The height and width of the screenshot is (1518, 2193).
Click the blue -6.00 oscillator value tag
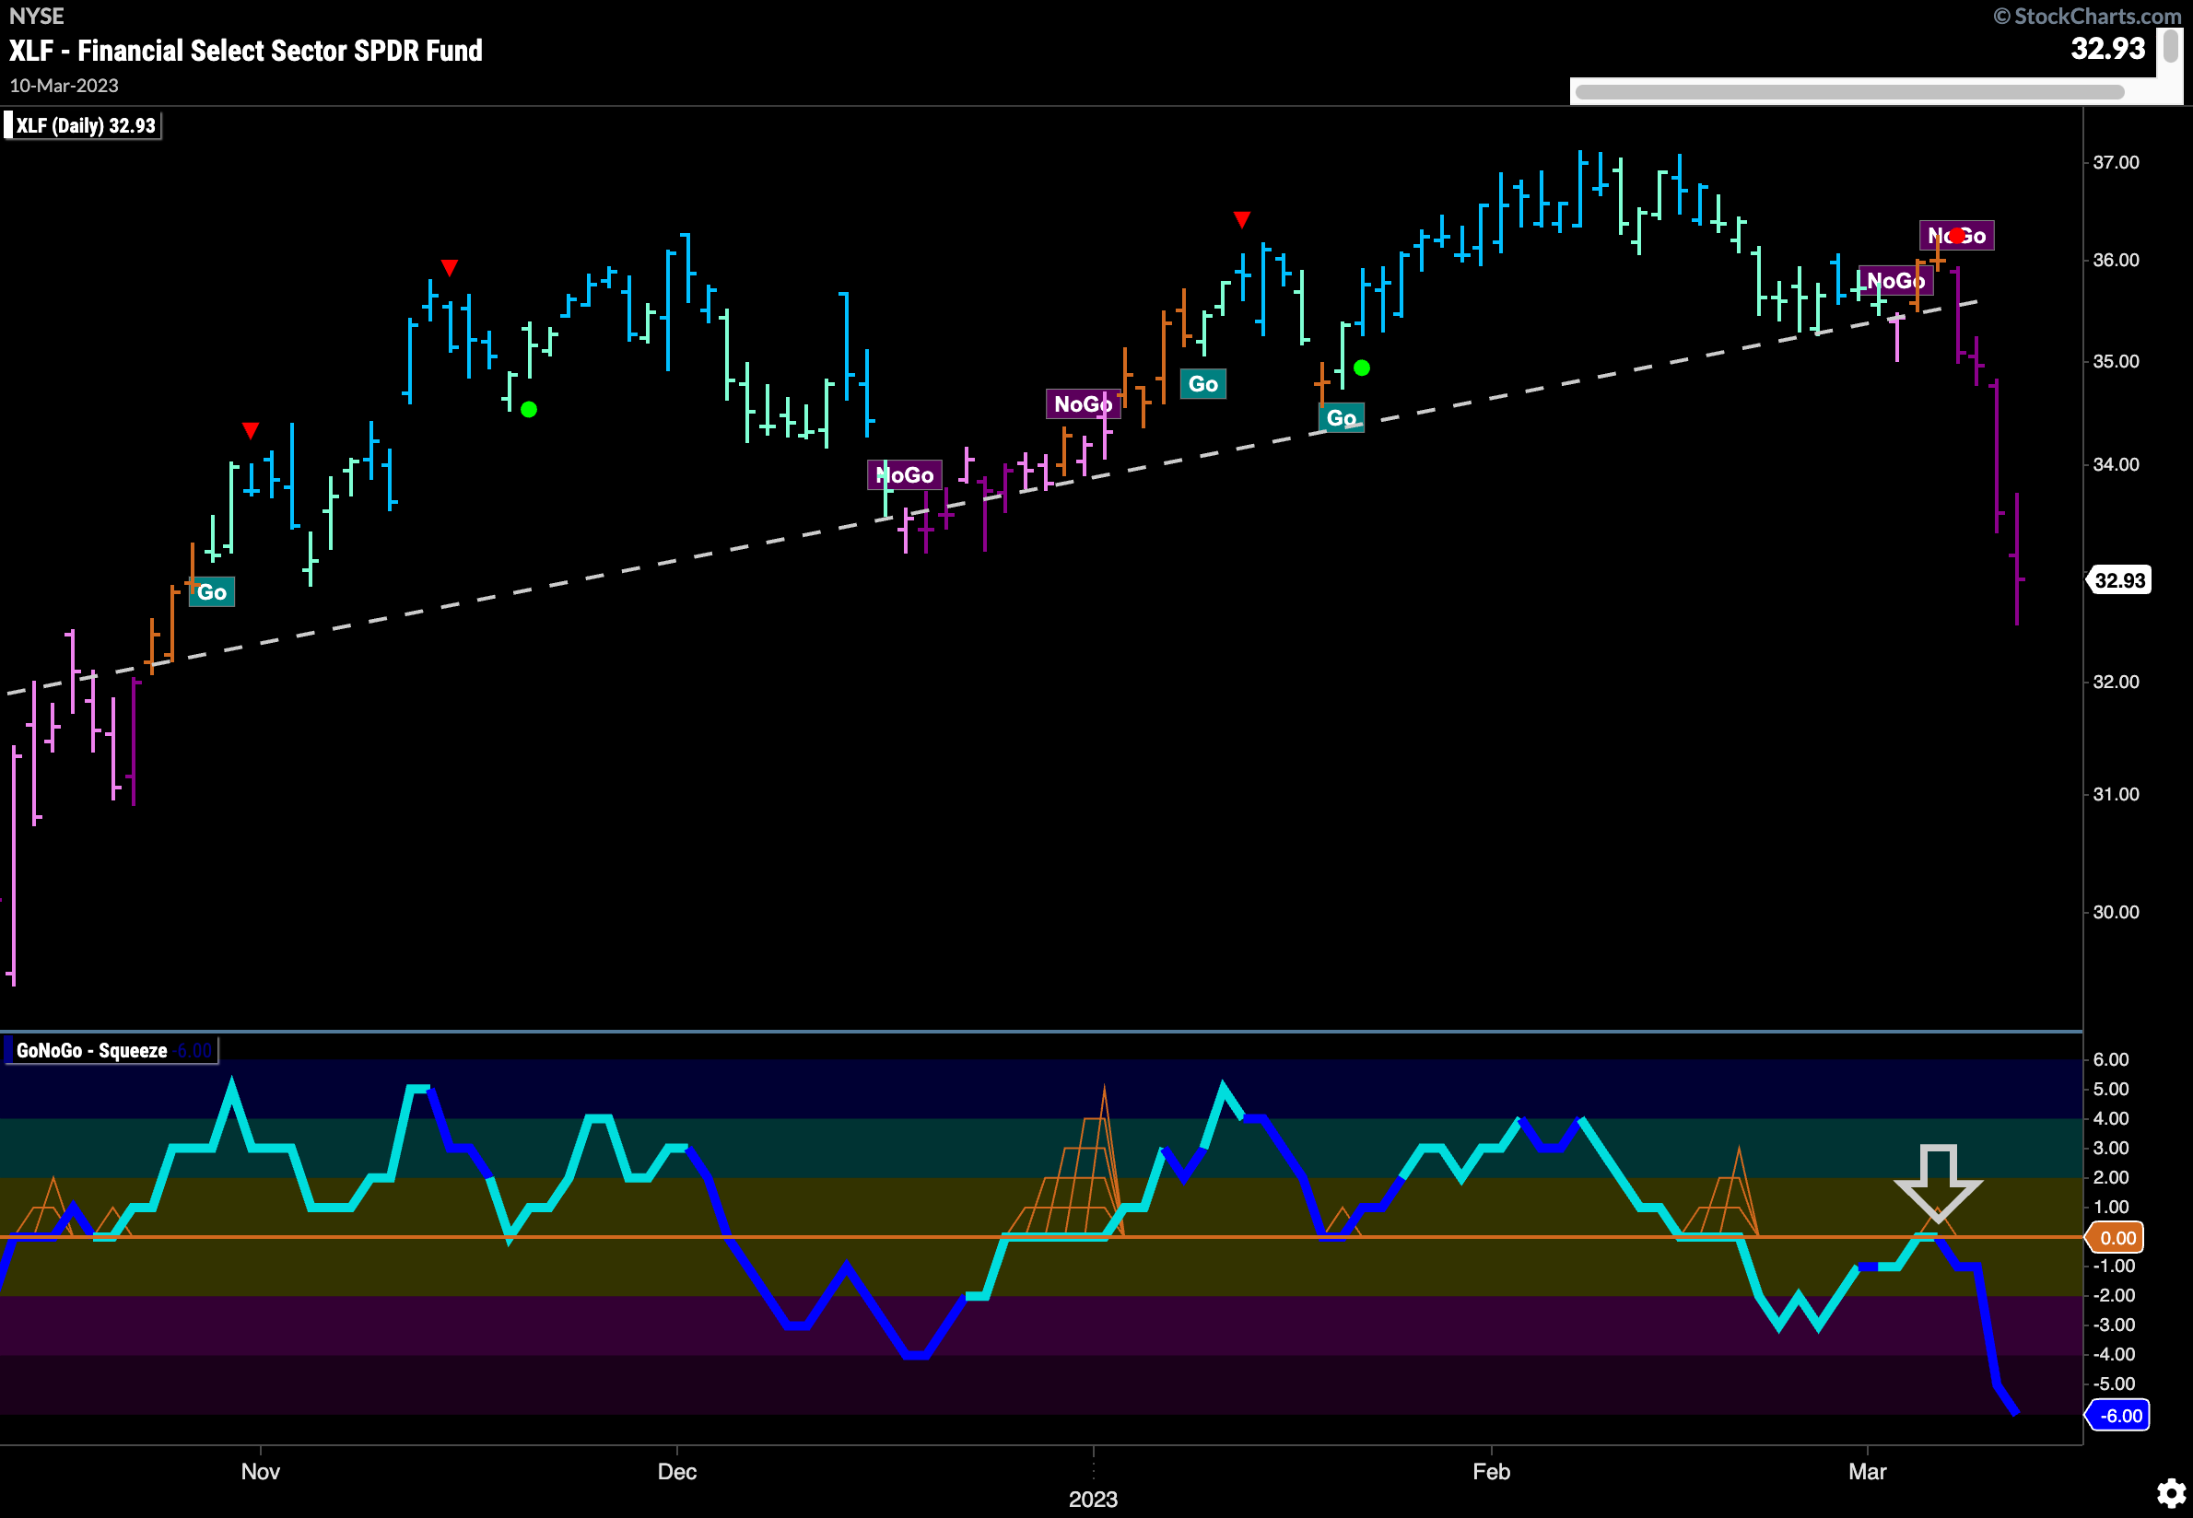pos(2117,1415)
